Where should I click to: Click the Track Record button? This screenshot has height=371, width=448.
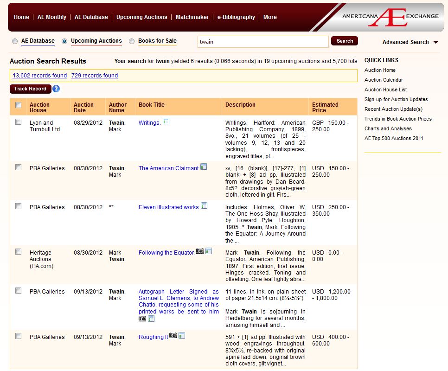pyautogui.click(x=30, y=89)
